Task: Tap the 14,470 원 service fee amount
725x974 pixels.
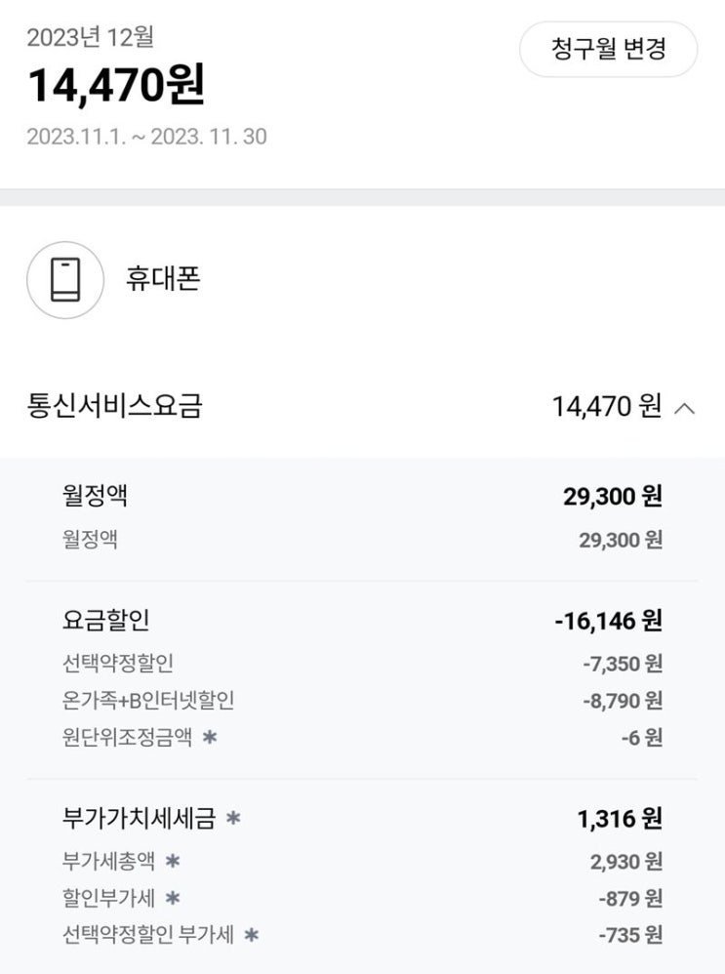Action: pos(606,406)
